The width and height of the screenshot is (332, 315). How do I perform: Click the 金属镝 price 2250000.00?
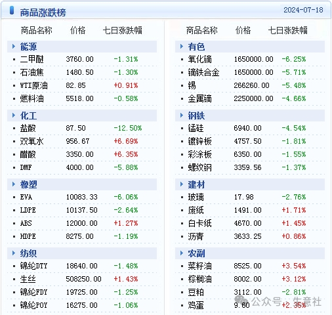[x=253, y=98]
